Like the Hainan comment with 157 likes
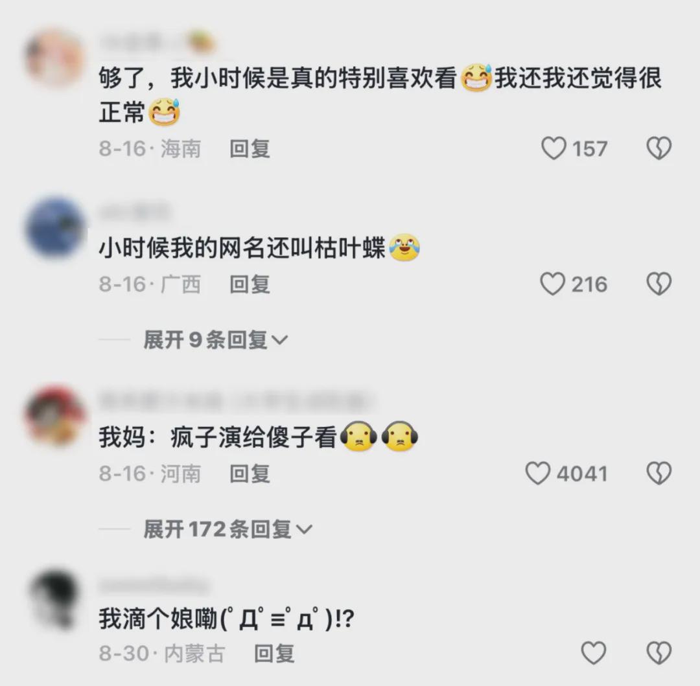The width and height of the screenshot is (700, 686). [554, 148]
